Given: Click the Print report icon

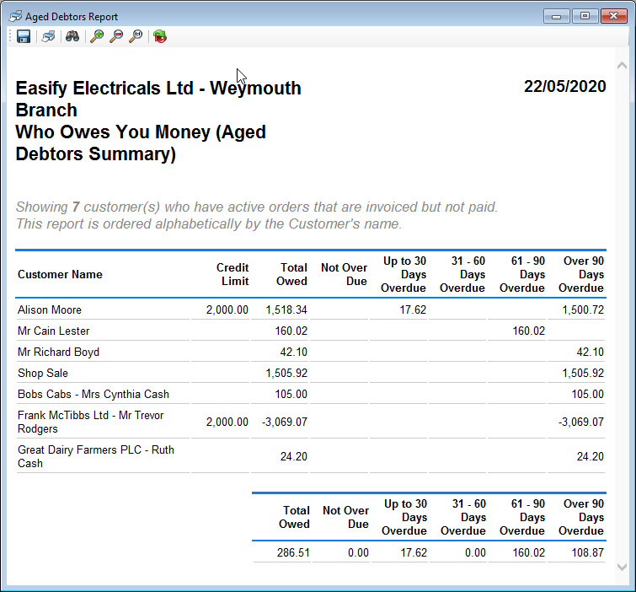Looking at the screenshot, I should [x=49, y=36].
